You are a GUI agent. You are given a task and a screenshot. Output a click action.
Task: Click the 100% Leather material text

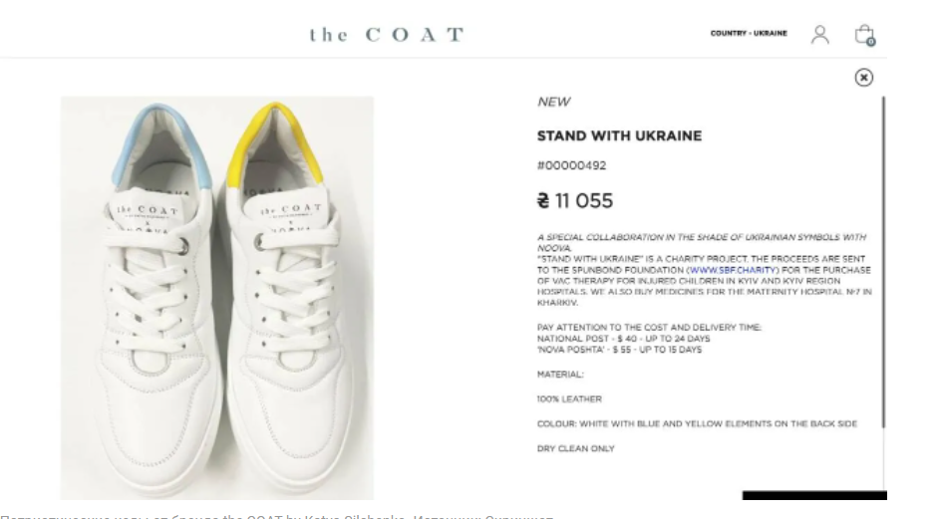tap(569, 398)
